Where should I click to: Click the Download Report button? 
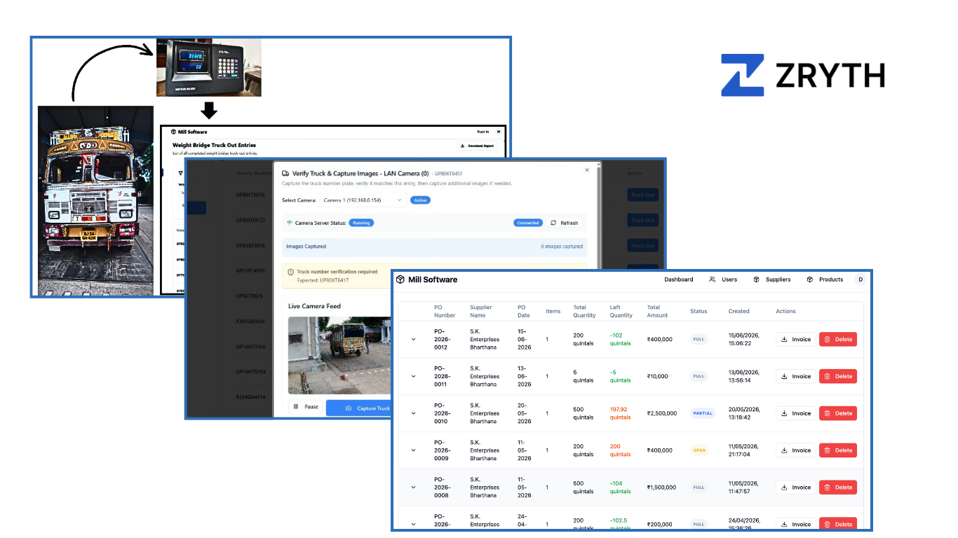477,146
